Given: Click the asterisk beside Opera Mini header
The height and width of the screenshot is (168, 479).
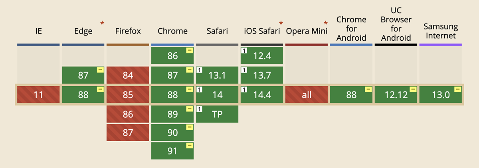Looking at the screenshot, I should pyautogui.click(x=326, y=24).
